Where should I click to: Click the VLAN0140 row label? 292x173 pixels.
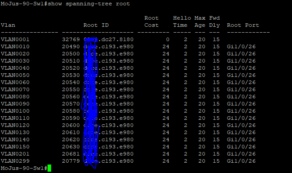click(x=15, y=139)
